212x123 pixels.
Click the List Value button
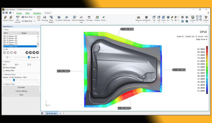21,87
